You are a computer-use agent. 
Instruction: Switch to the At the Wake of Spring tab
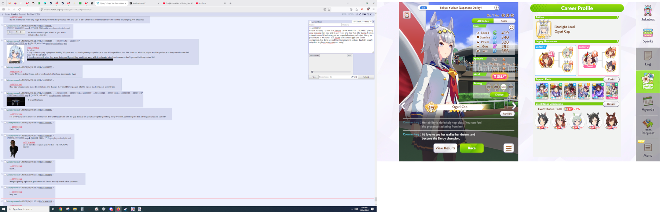tap(177, 3)
